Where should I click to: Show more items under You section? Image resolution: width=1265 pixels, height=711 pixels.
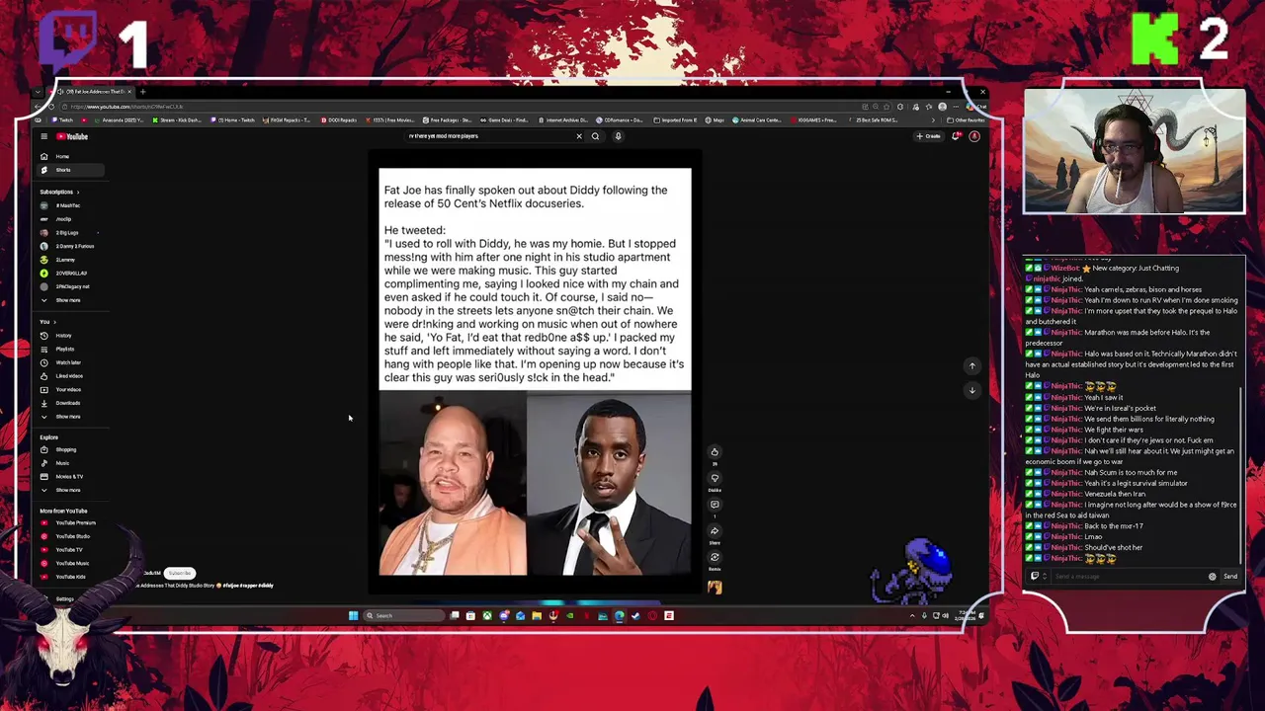point(71,417)
